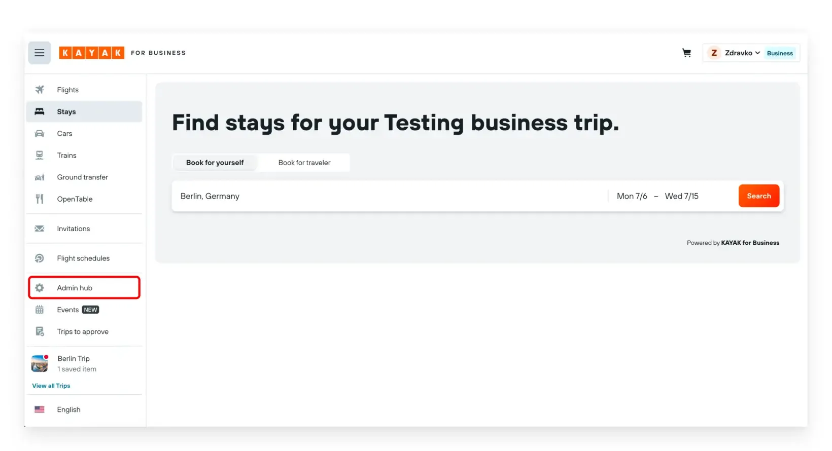Image resolution: width=832 pixels, height=451 pixels.
Task: Click the Berlin, Germany destination field
Action: [390, 196]
